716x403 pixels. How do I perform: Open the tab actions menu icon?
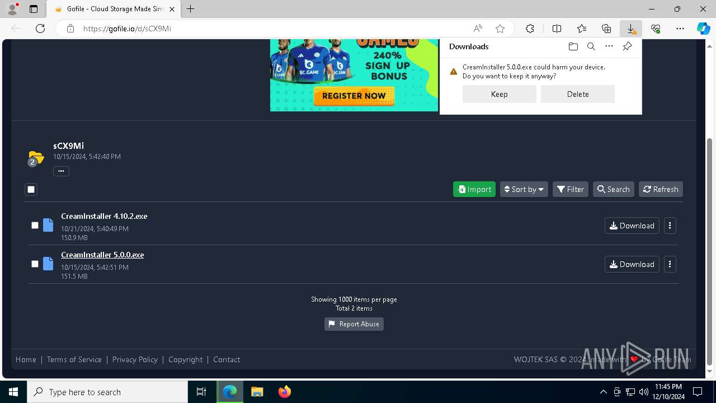tap(34, 9)
